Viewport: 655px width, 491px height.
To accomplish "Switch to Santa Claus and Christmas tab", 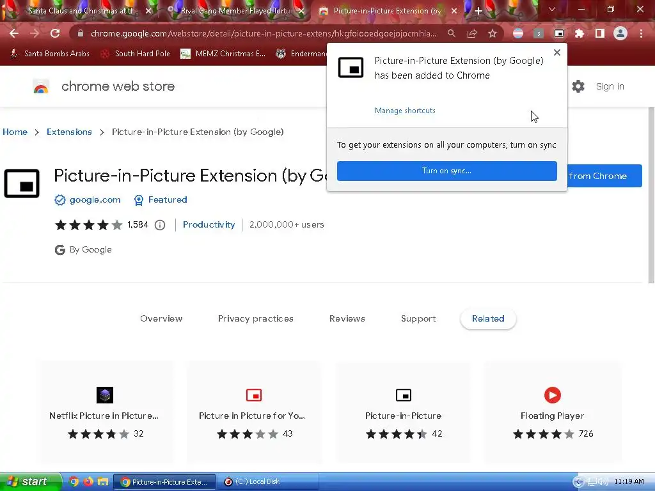I will (83, 11).
